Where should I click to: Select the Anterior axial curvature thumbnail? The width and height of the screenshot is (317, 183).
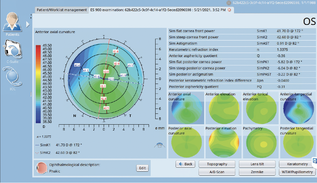(x=186, y=108)
